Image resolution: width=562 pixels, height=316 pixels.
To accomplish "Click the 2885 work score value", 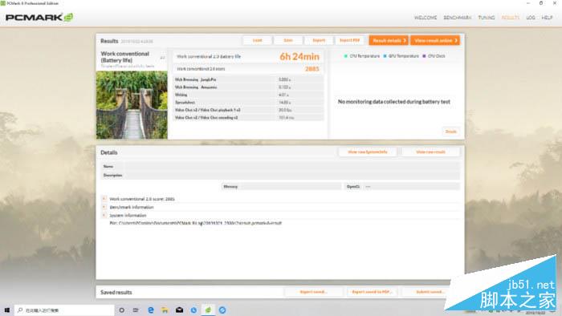I will tap(312, 69).
